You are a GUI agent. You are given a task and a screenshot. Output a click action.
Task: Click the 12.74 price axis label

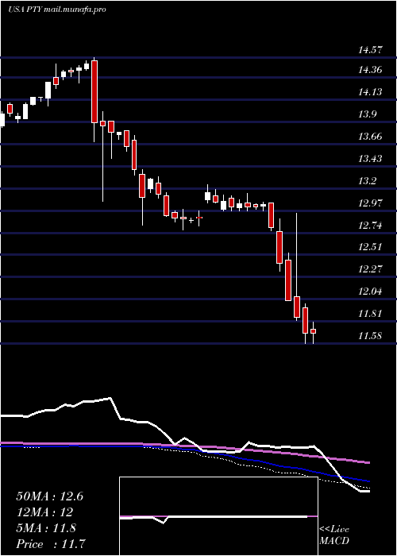tap(370, 225)
